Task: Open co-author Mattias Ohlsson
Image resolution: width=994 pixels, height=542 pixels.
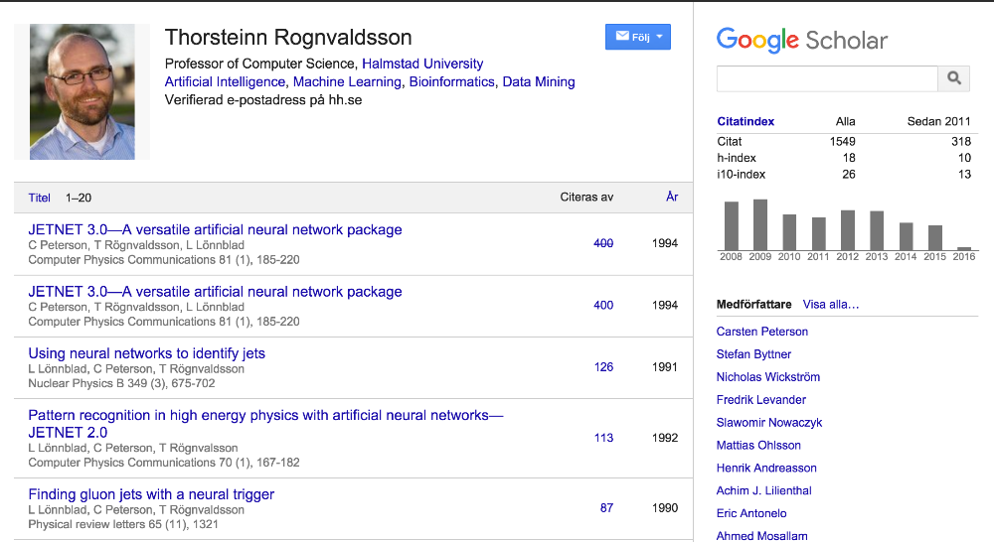Action: click(758, 446)
